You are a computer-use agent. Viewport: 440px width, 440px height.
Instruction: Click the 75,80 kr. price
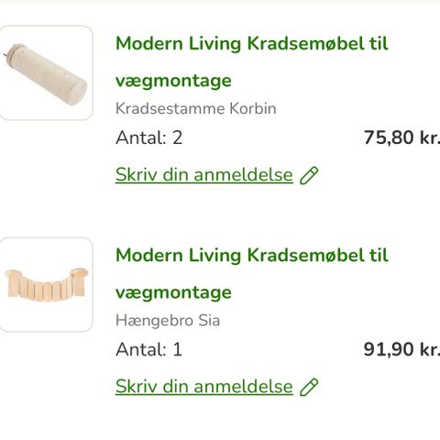tap(401, 137)
